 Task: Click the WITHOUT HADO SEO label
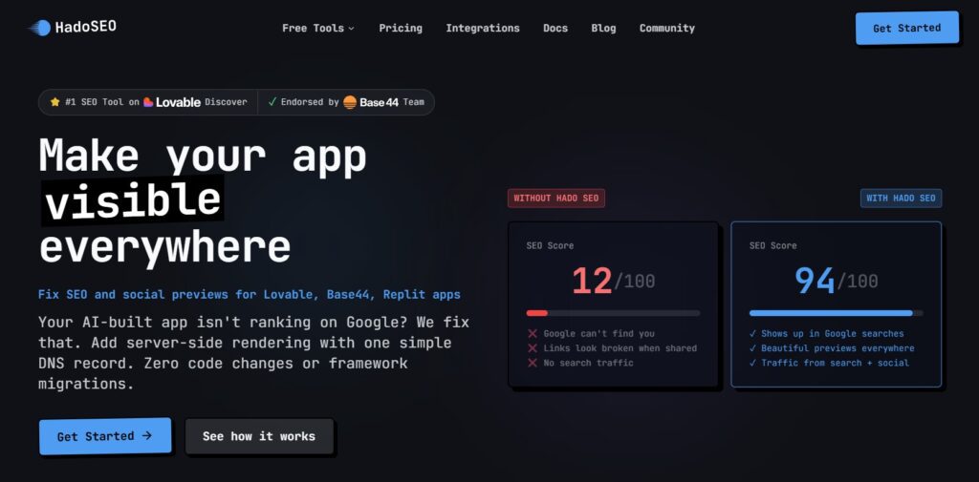pyautogui.click(x=555, y=199)
